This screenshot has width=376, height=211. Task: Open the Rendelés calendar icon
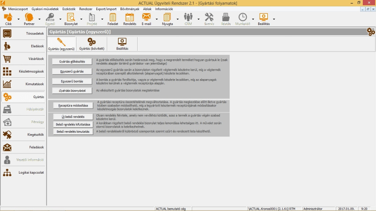coord(129,18)
